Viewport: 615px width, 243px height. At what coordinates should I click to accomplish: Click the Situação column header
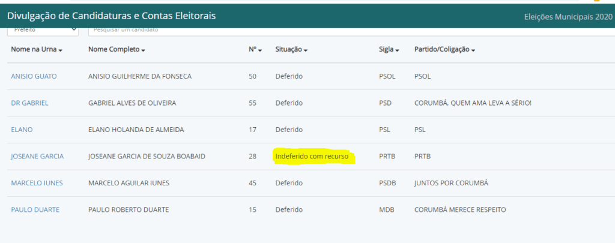[289, 50]
